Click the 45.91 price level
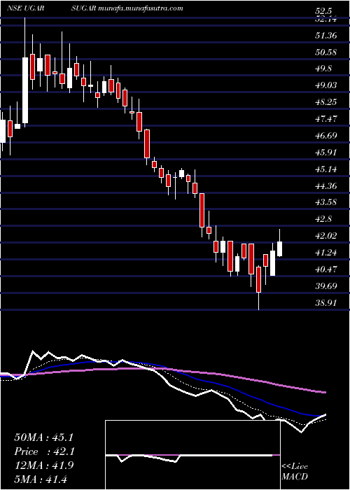Viewport: 350px width, 490px height. click(325, 153)
